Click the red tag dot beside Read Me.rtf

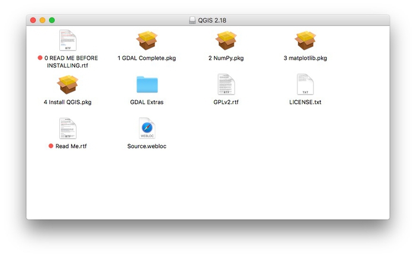coord(51,146)
